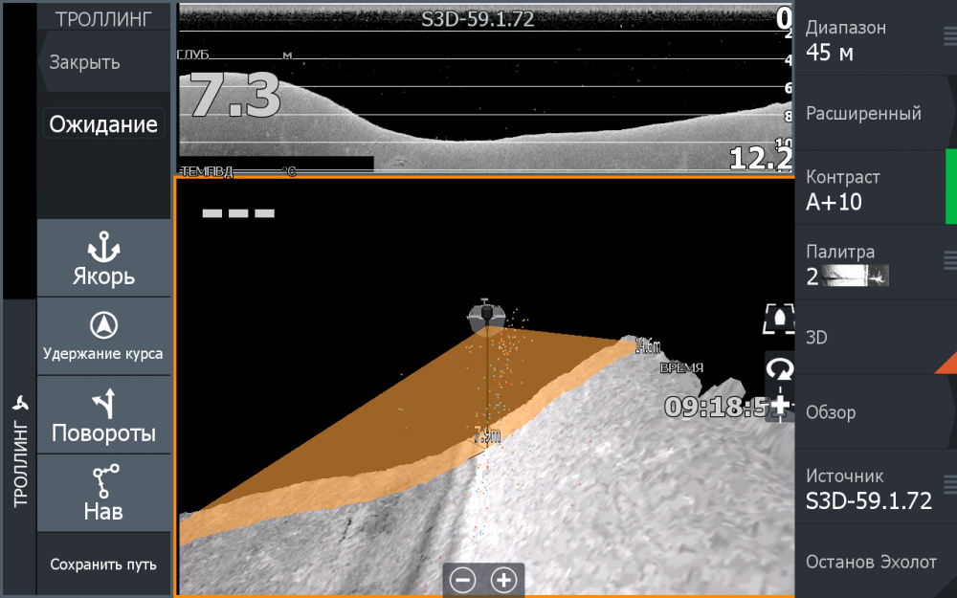This screenshot has height=598, width=957.
Task: Open the Расширенный advanced menu
Action: [x=876, y=114]
